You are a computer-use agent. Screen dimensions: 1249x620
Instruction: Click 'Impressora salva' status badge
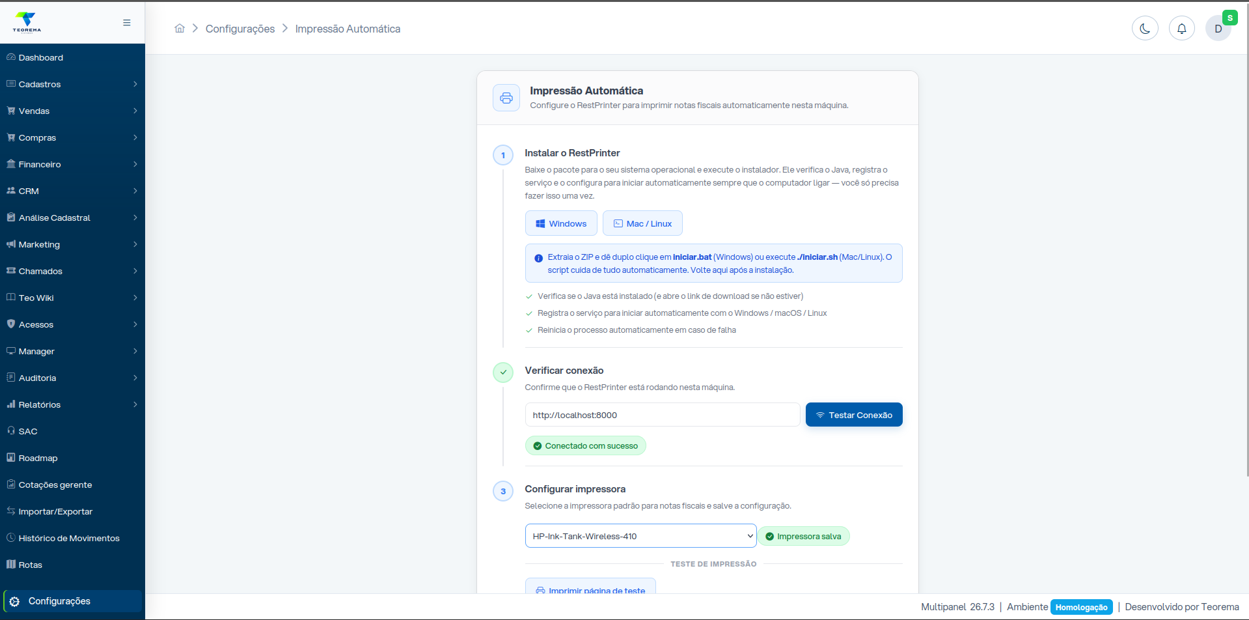[803, 536]
